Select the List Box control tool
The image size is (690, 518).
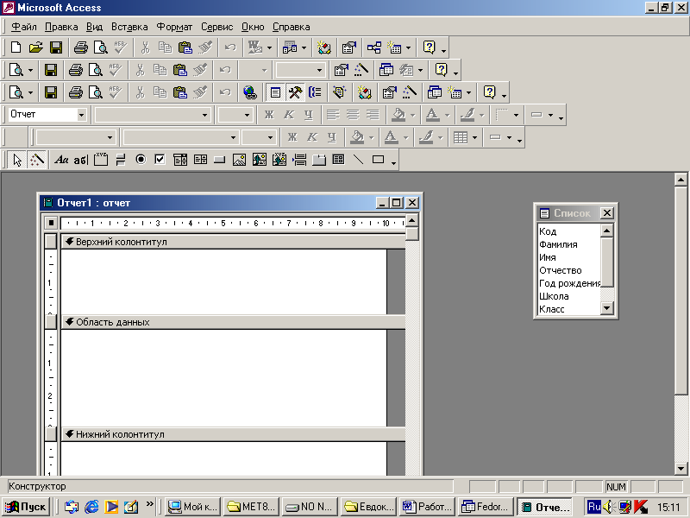point(200,160)
